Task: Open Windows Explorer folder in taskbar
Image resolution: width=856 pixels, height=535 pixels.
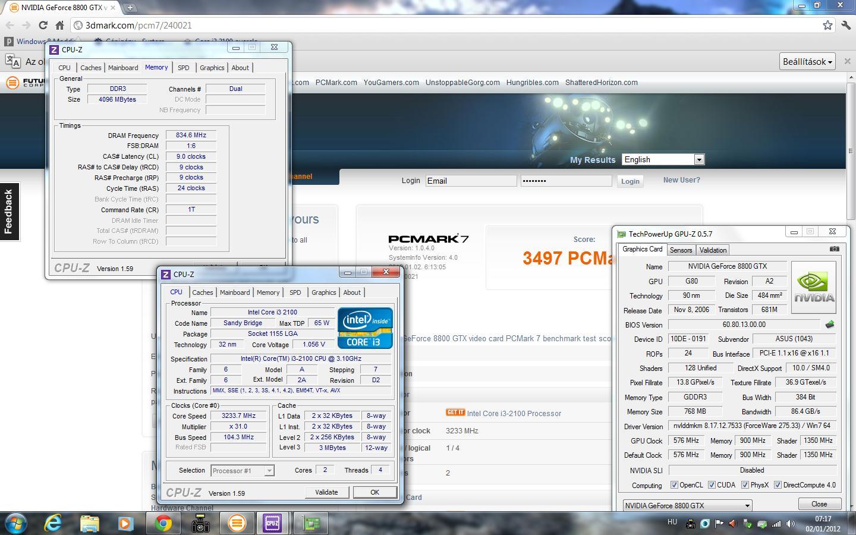Action: 89,523
